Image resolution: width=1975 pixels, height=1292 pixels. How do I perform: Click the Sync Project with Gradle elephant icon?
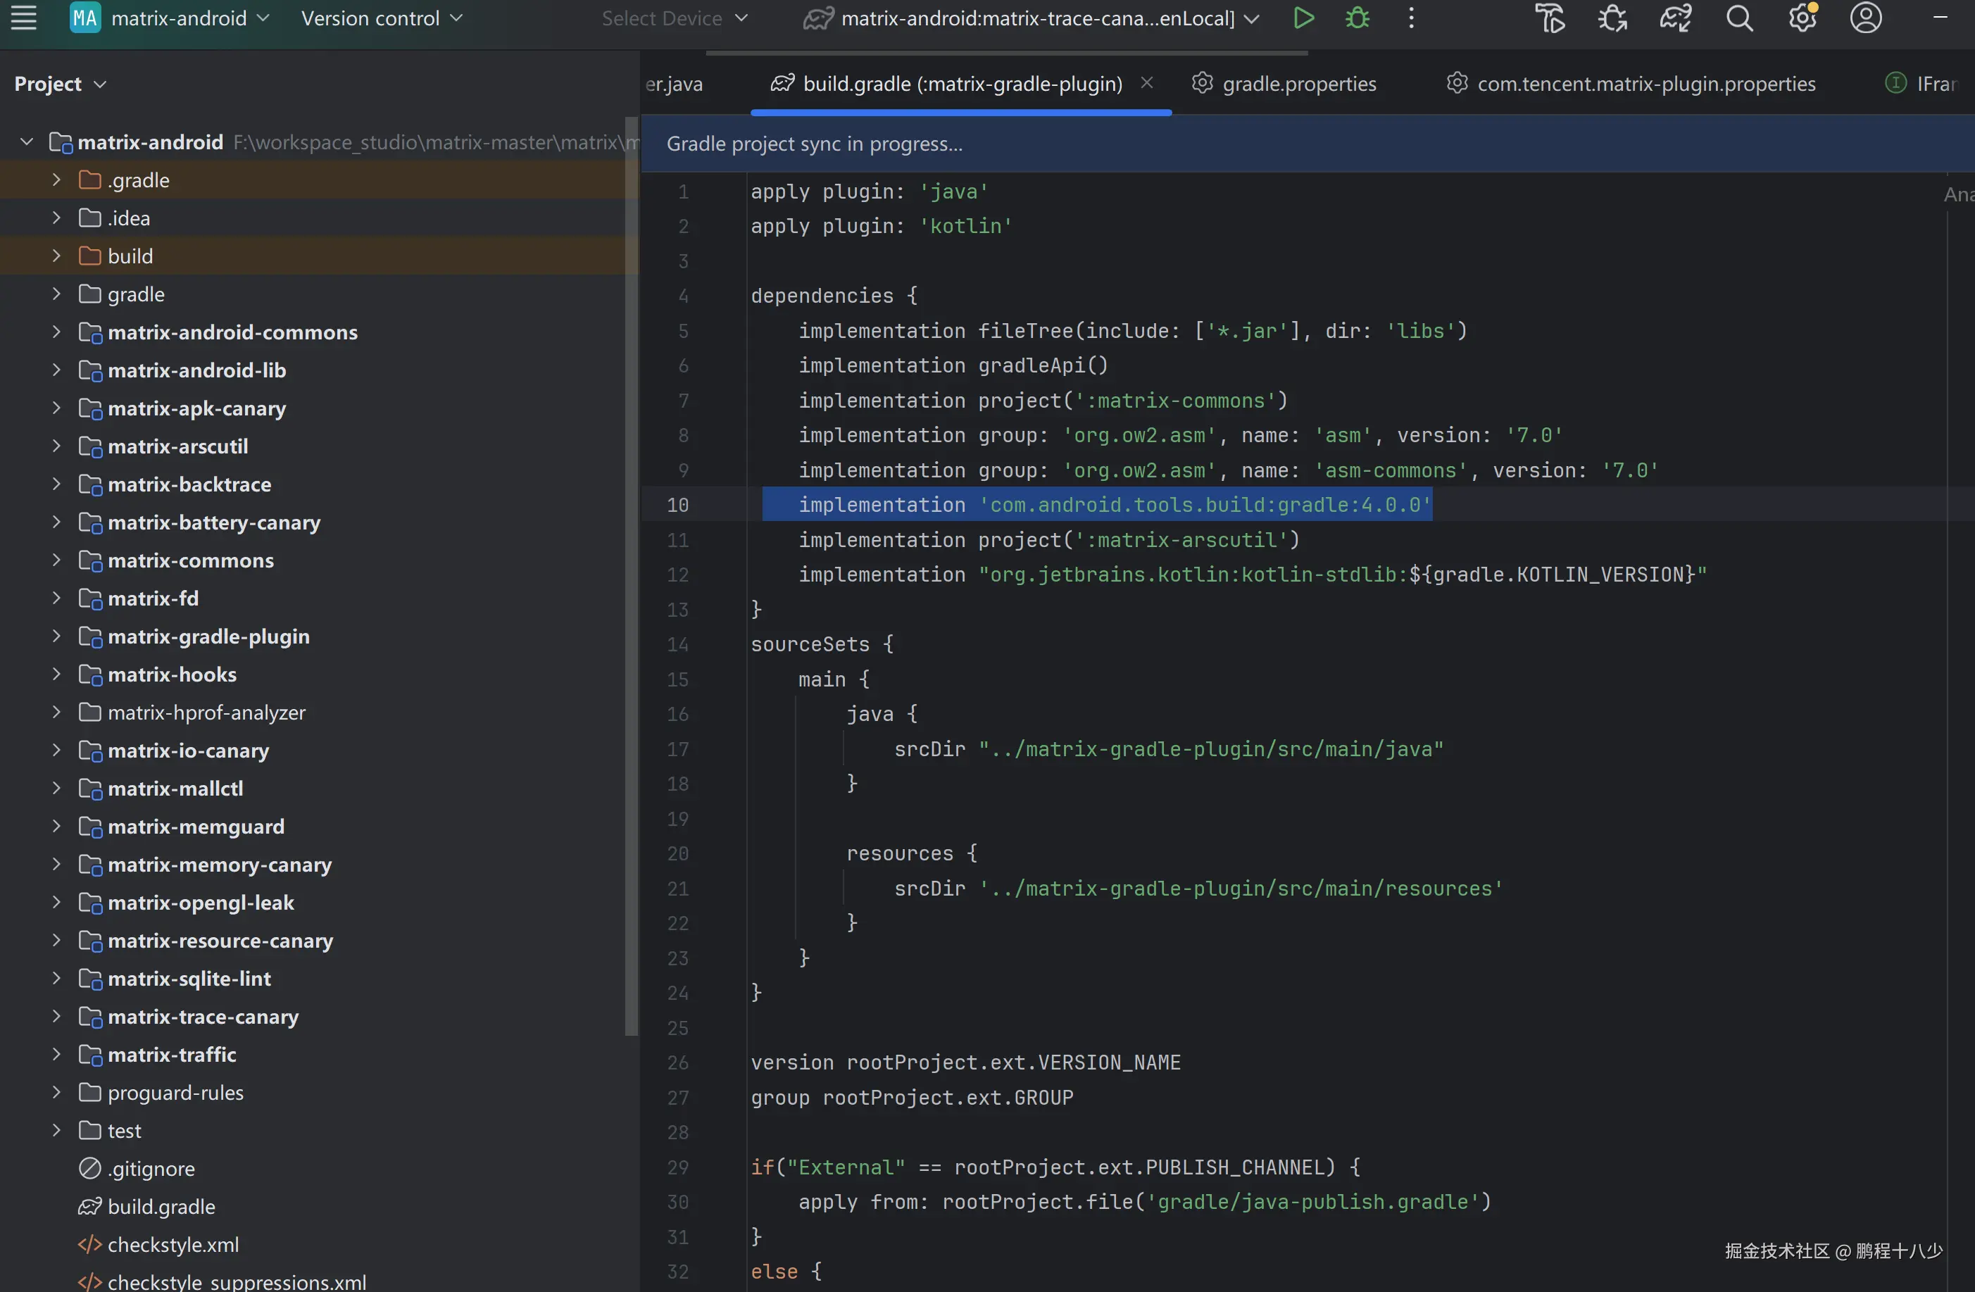point(1676,18)
